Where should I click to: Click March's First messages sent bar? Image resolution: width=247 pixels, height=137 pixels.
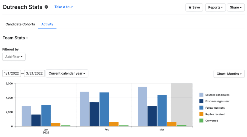coord(152,116)
